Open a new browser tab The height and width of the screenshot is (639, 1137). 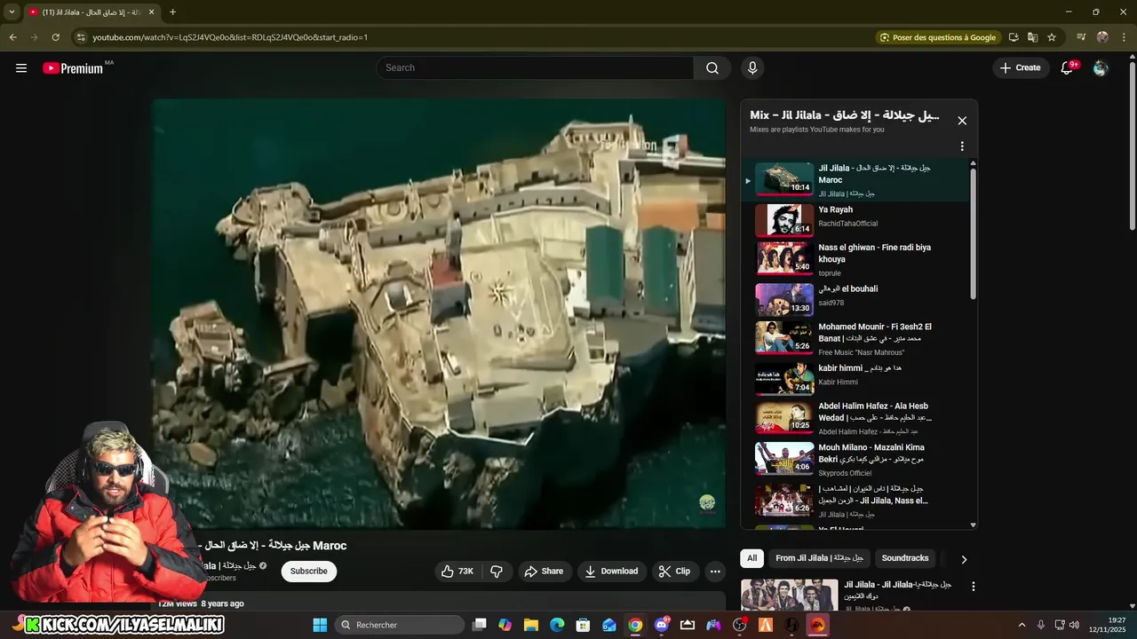[x=172, y=12]
